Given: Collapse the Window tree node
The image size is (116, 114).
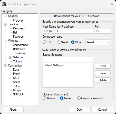Looking at the screenshot, I should pyautogui.click(x=5, y=41).
